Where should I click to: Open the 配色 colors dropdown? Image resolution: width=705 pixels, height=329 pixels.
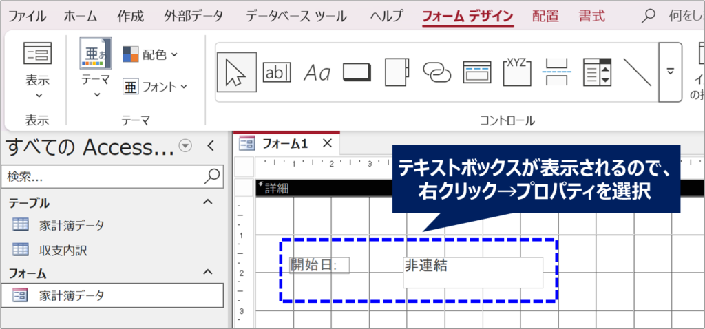coord(150,54)
